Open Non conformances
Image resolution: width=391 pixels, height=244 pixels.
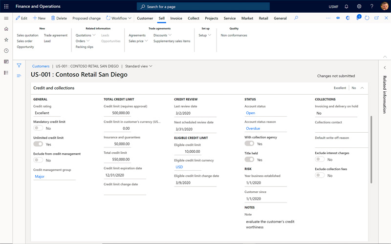click(x=234, y=35)
